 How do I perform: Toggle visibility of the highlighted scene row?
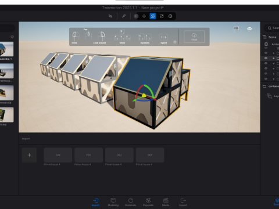266,58
